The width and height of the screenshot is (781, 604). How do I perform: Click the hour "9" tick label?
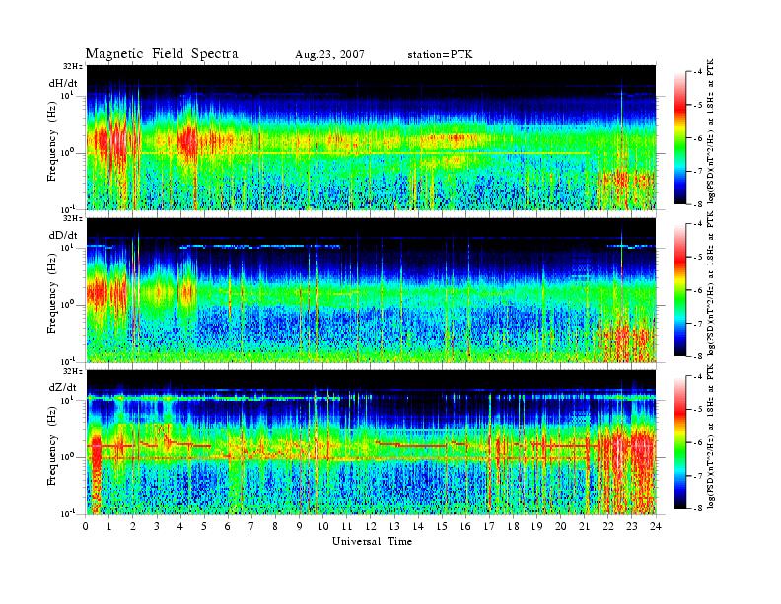pyautogui.click(x=300, y=527)
